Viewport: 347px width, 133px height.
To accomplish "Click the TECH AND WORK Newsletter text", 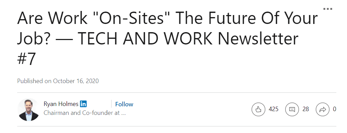I will [x=188, y=39].
